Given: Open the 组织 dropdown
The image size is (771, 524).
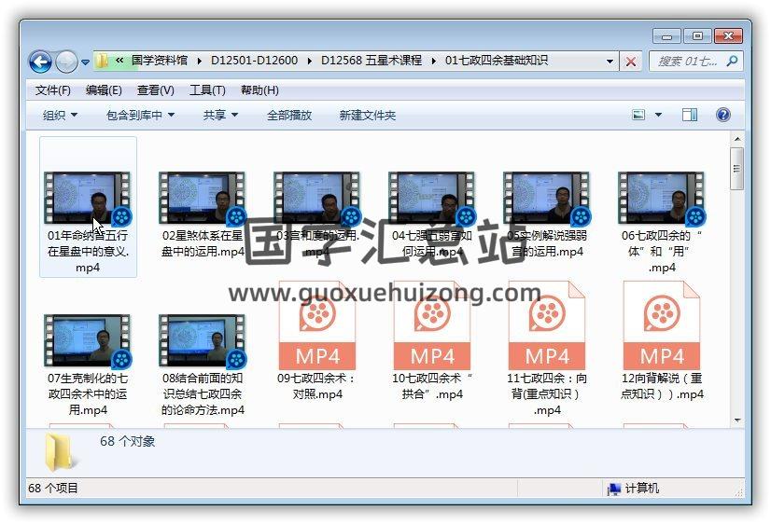Looking at the screenshot, I should tap(60, 115).
